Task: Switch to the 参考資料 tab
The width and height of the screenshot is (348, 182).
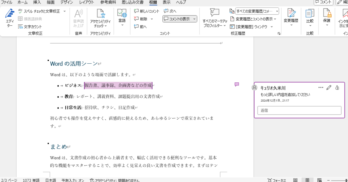Action: (108, 2)
